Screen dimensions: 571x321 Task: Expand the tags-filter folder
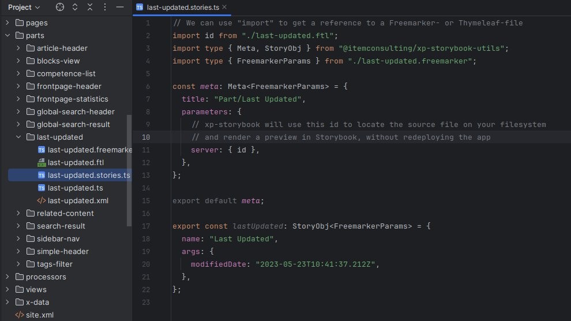click(x=18, y=264)
